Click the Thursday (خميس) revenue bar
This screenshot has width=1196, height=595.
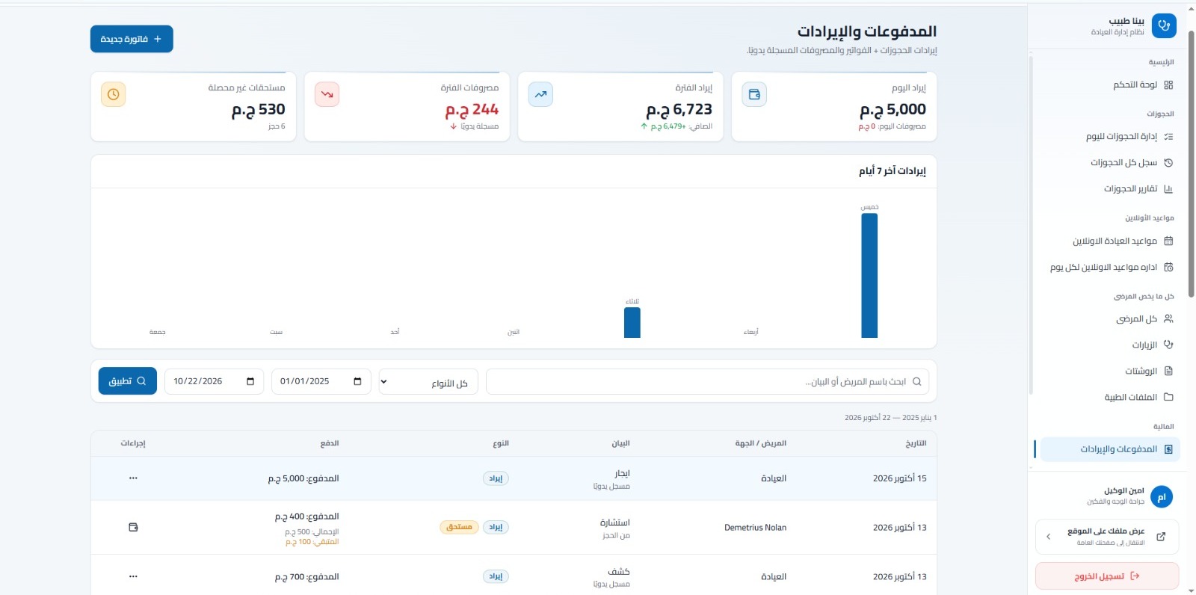(869, 276)
